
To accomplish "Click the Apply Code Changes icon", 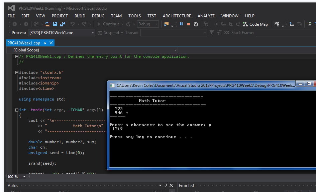I will pos(206,24).
